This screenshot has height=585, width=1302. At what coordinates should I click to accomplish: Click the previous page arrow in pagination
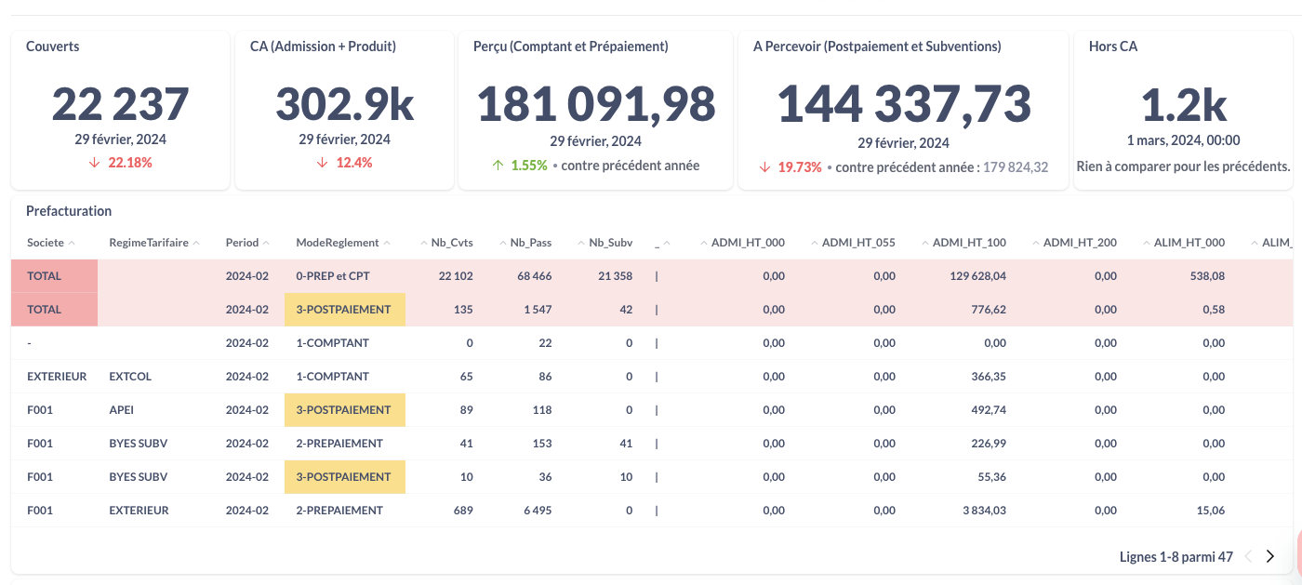click(1248, 557)
